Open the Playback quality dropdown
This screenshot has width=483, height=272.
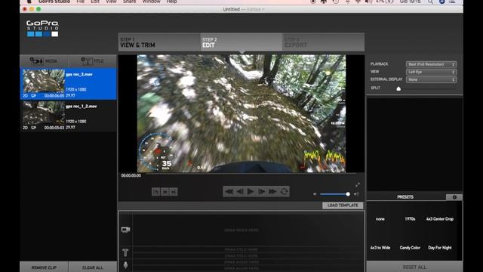pos(431,64)
